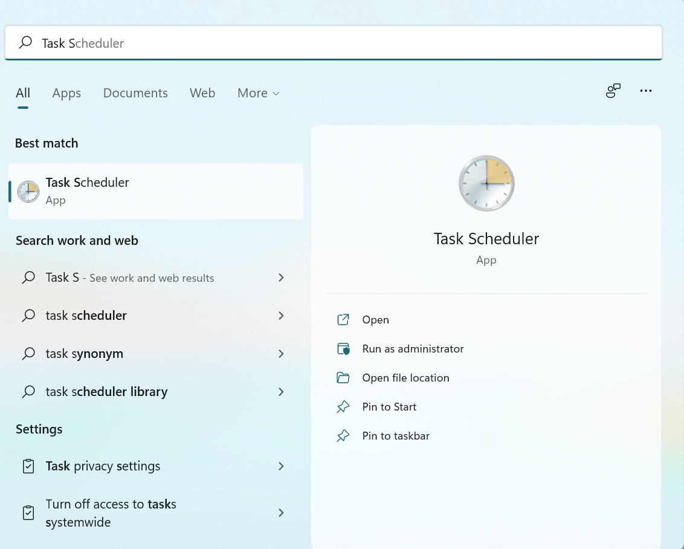
Task: Expand the Task privacy settings arrow
Action: [282, 466]
